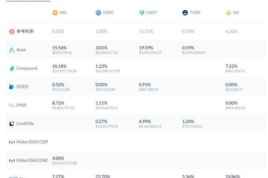Click the DAI coin icon
Viewport: 268px width, 178px height.
point(55,13)
